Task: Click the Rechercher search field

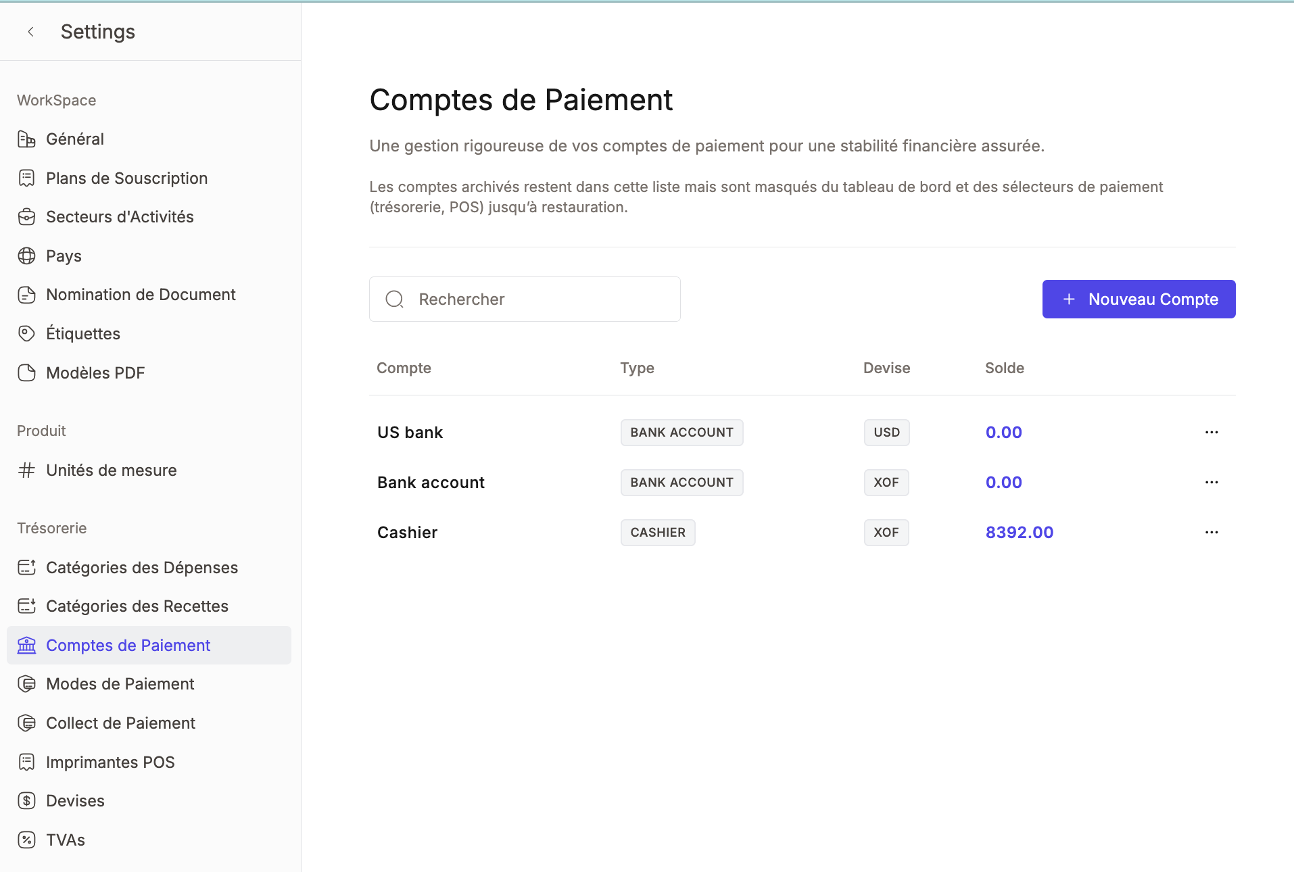Action: pyautogui.click(x=525, y=299)
